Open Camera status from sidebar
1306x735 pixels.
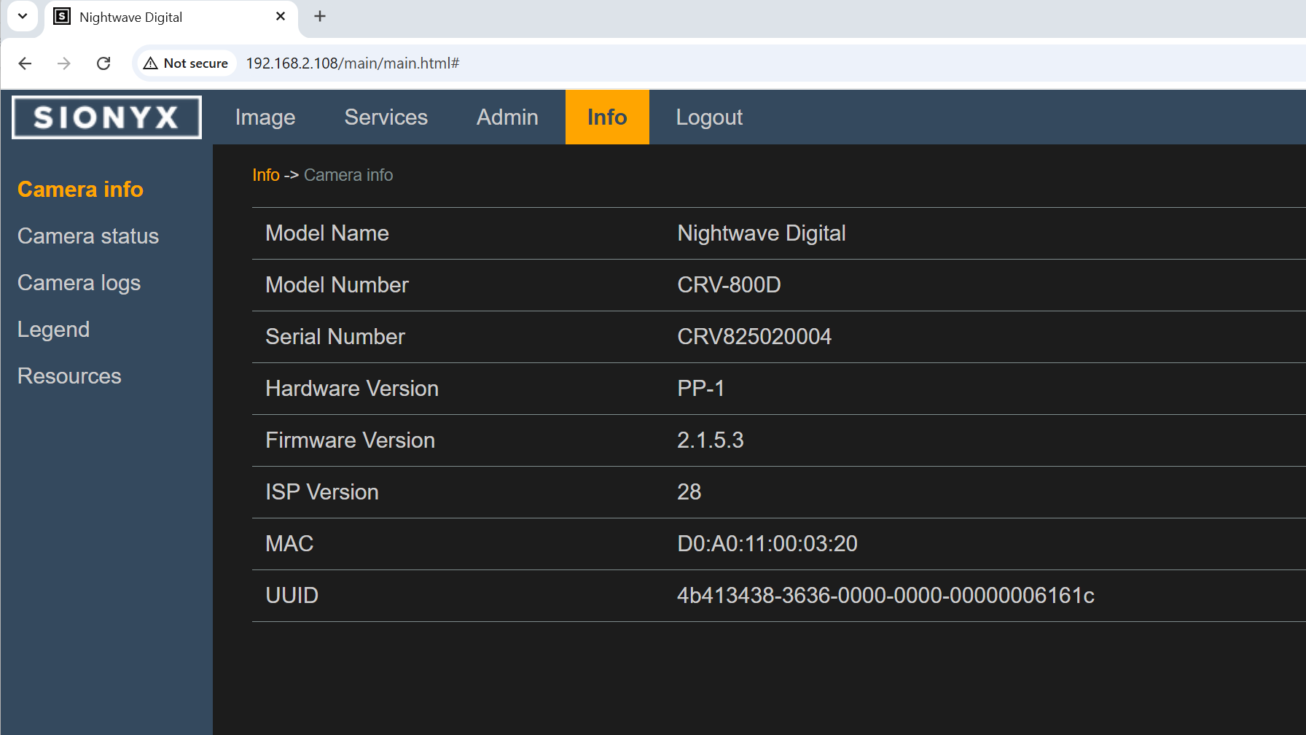coord(88,236)
